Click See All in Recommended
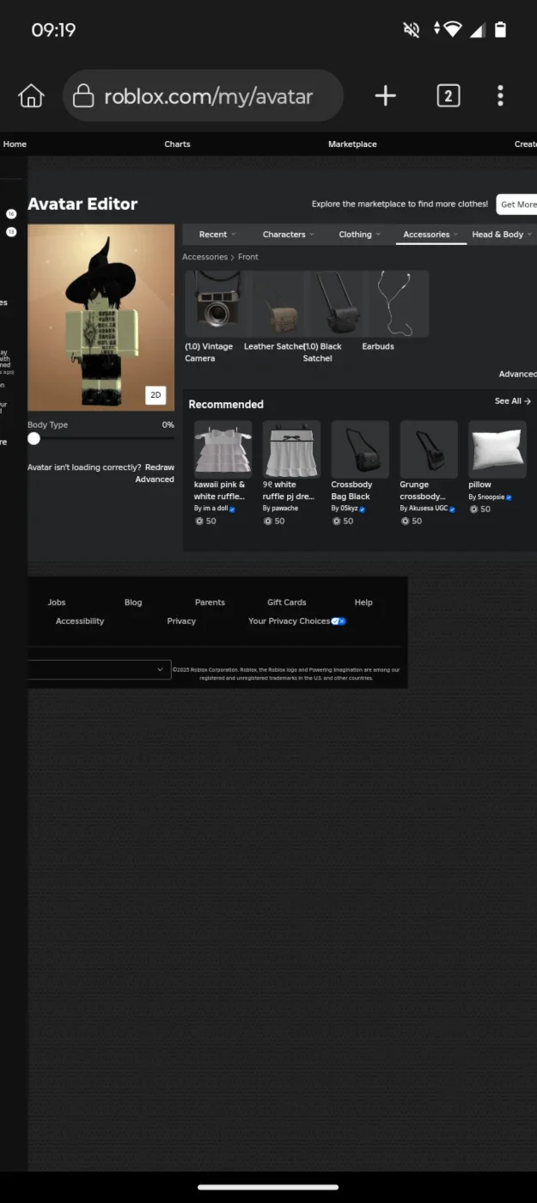This screenshot has height=1203, width=537. [513, 401]
